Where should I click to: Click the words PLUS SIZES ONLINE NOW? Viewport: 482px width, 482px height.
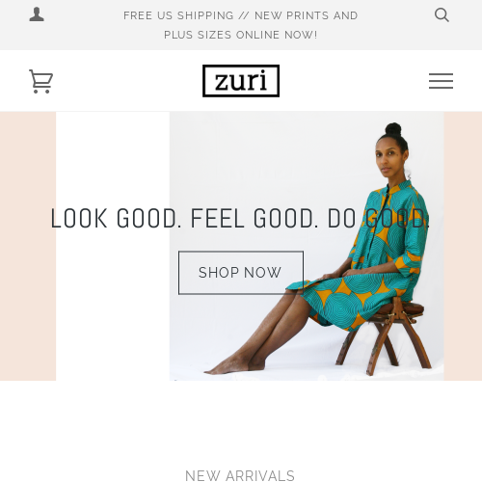[241, 35]
